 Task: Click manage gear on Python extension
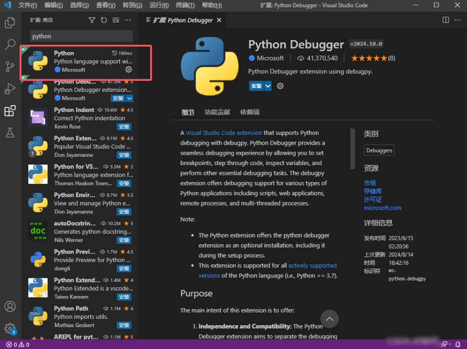click(129, 70)
